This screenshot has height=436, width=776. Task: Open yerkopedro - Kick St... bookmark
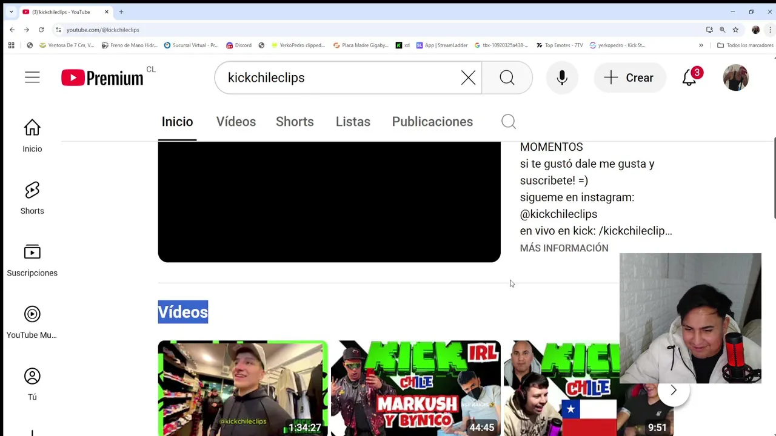coord(617,45)
